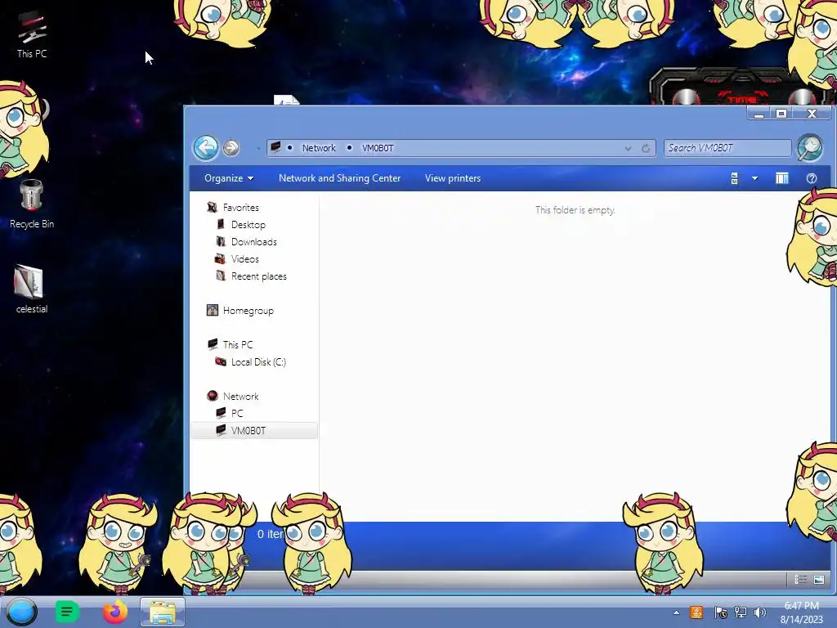Click the forward navigation arrow

(x=231, y=148)
